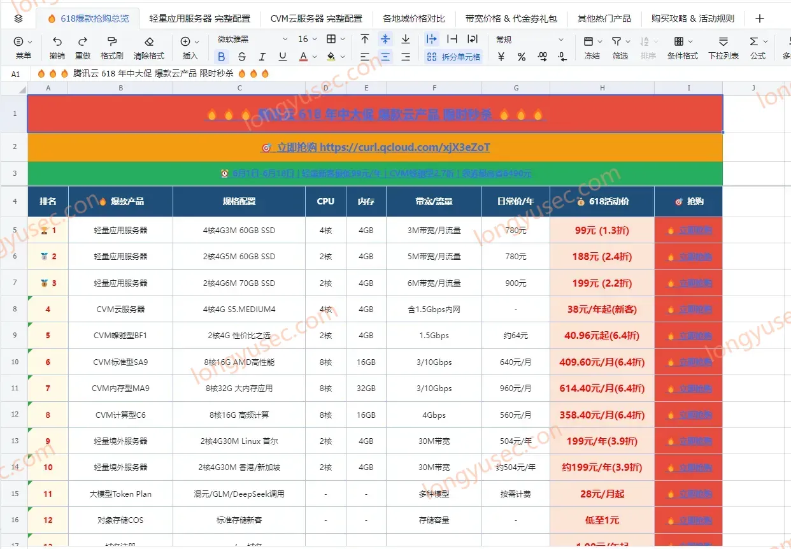The width and height of the screenshot is (791, 549).
Task: Toggle underline formatting button
Action: coord(283,57)
